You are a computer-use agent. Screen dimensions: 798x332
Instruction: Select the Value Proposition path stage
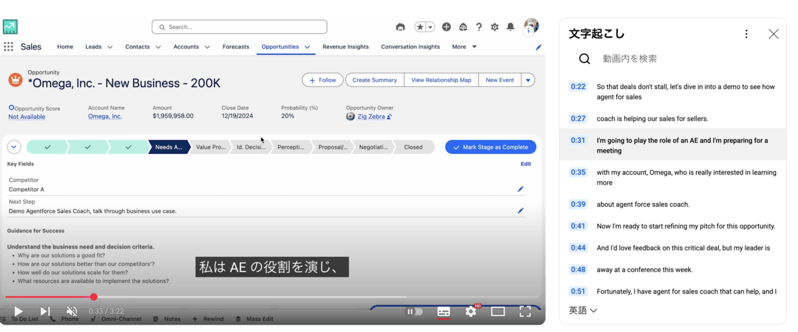coord(210,147)
